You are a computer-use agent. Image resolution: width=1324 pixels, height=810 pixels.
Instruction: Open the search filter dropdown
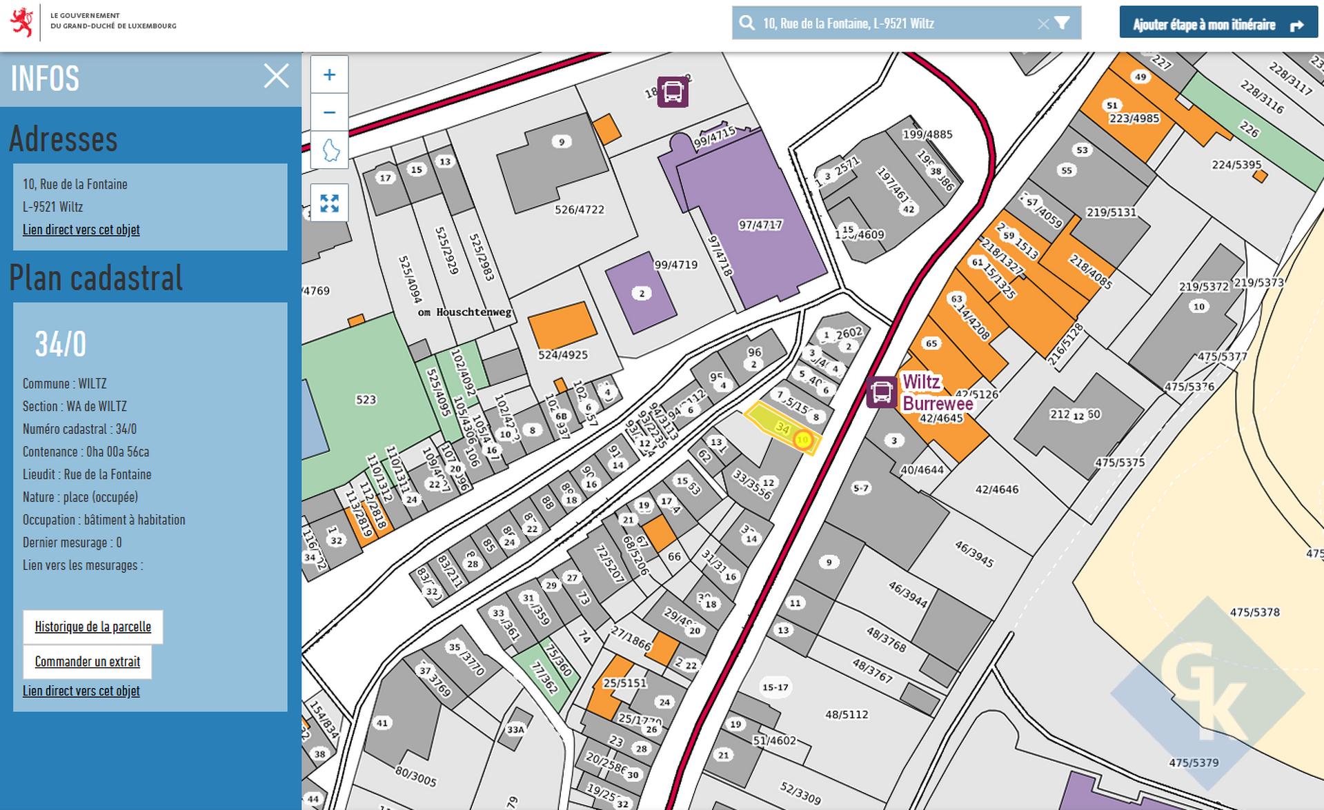(1063, 23)
